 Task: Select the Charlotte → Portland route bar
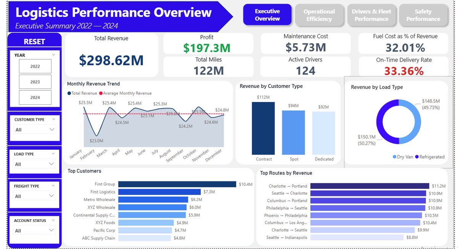click(x=370, y=186)
